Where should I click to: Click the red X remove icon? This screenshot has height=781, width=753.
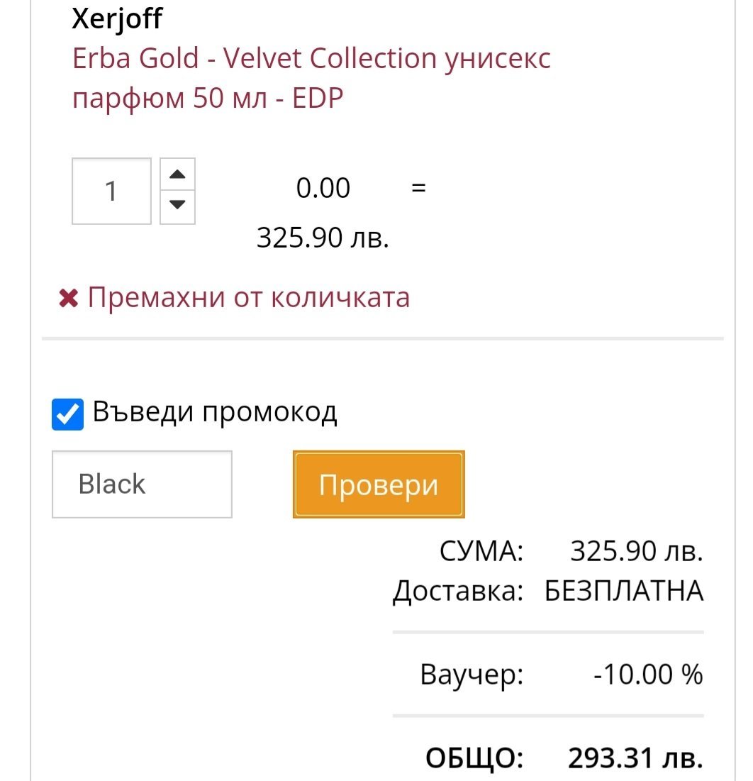(68, 299)
